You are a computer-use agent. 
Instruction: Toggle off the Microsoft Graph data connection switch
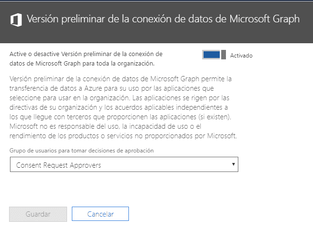click(x=214, y=55)
